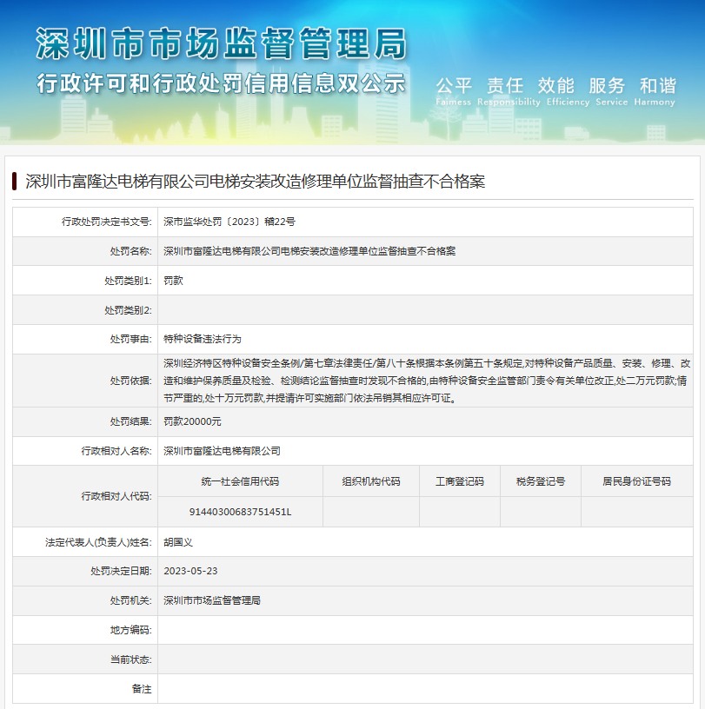
Task: Click the 法定代表人(负责人)姓名 label
Action: click(98, 541)
